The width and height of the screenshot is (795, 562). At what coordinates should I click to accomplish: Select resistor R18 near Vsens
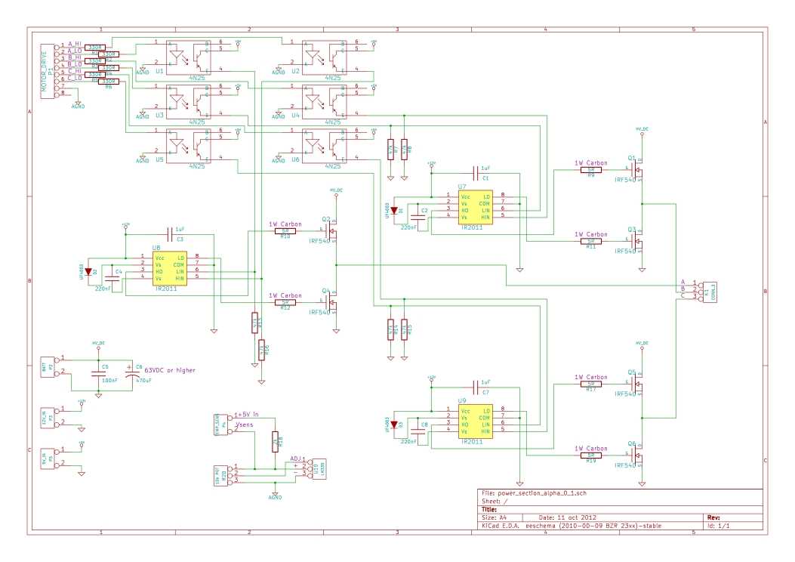[275, 441]
